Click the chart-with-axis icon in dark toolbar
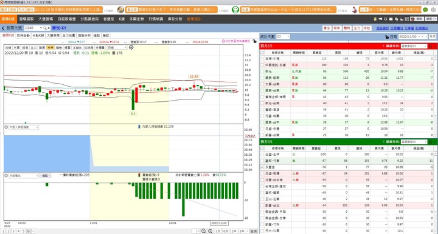 (x=401, y=19)
